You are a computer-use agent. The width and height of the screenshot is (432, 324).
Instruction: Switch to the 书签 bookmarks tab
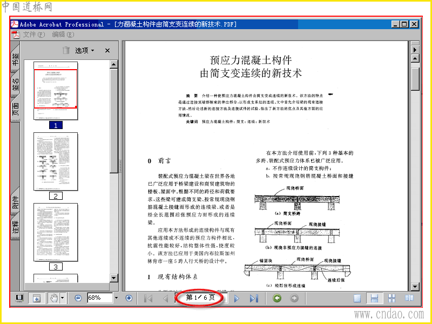coord(15,59)
